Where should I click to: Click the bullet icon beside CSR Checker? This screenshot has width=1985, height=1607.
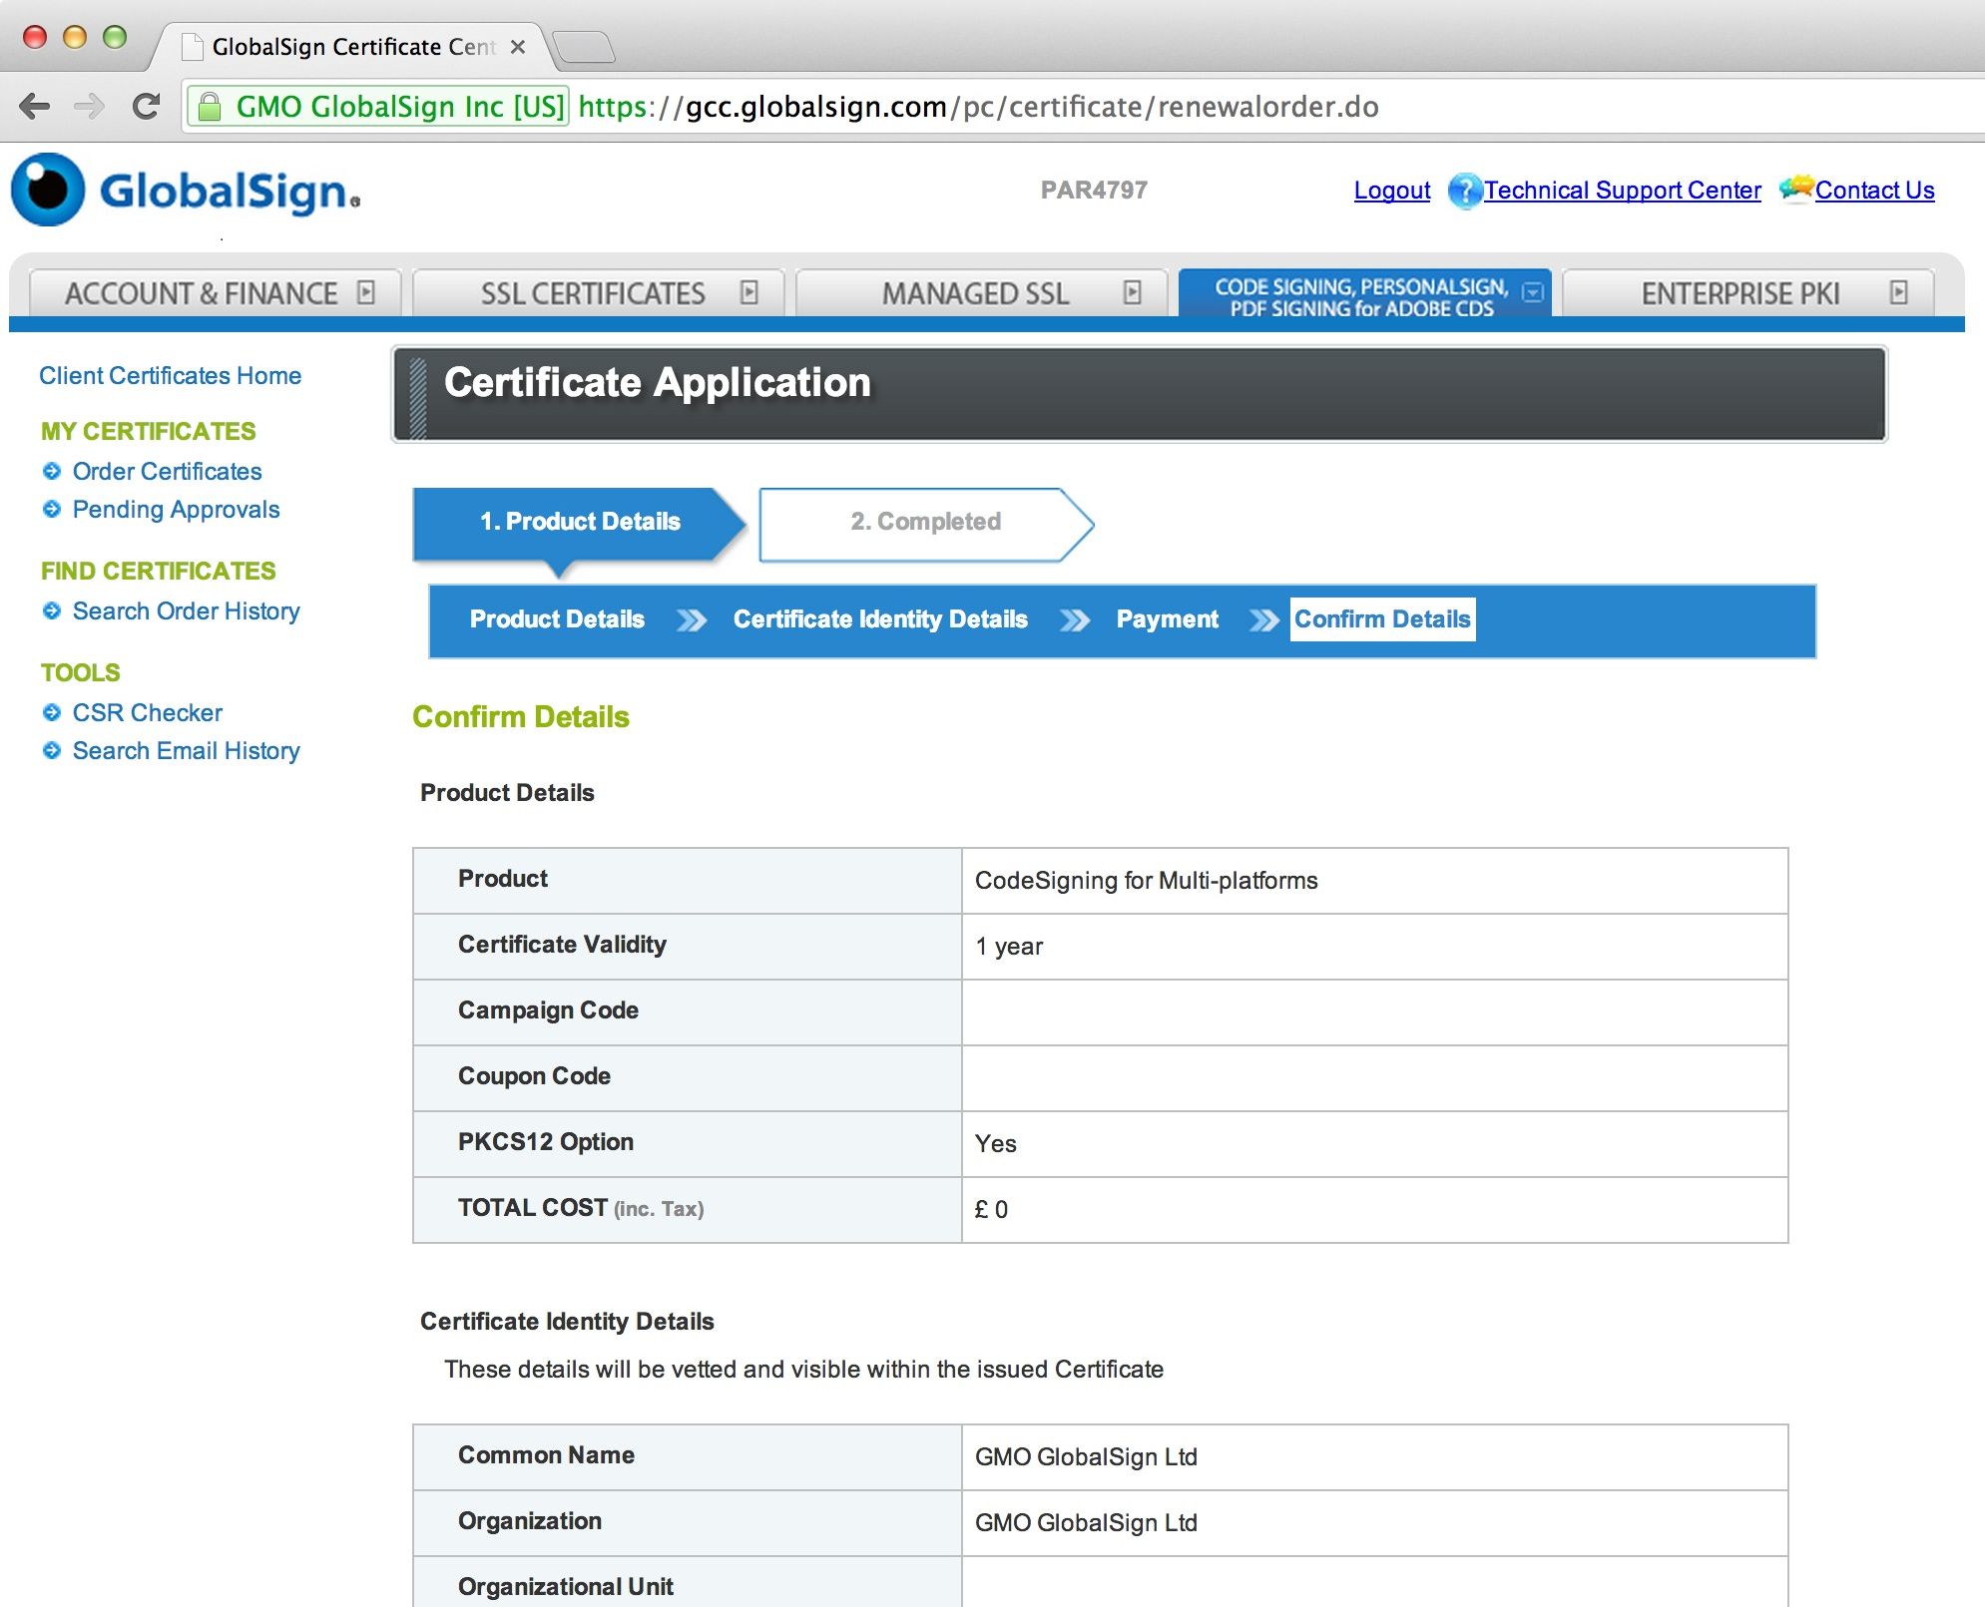pos(52,712)
